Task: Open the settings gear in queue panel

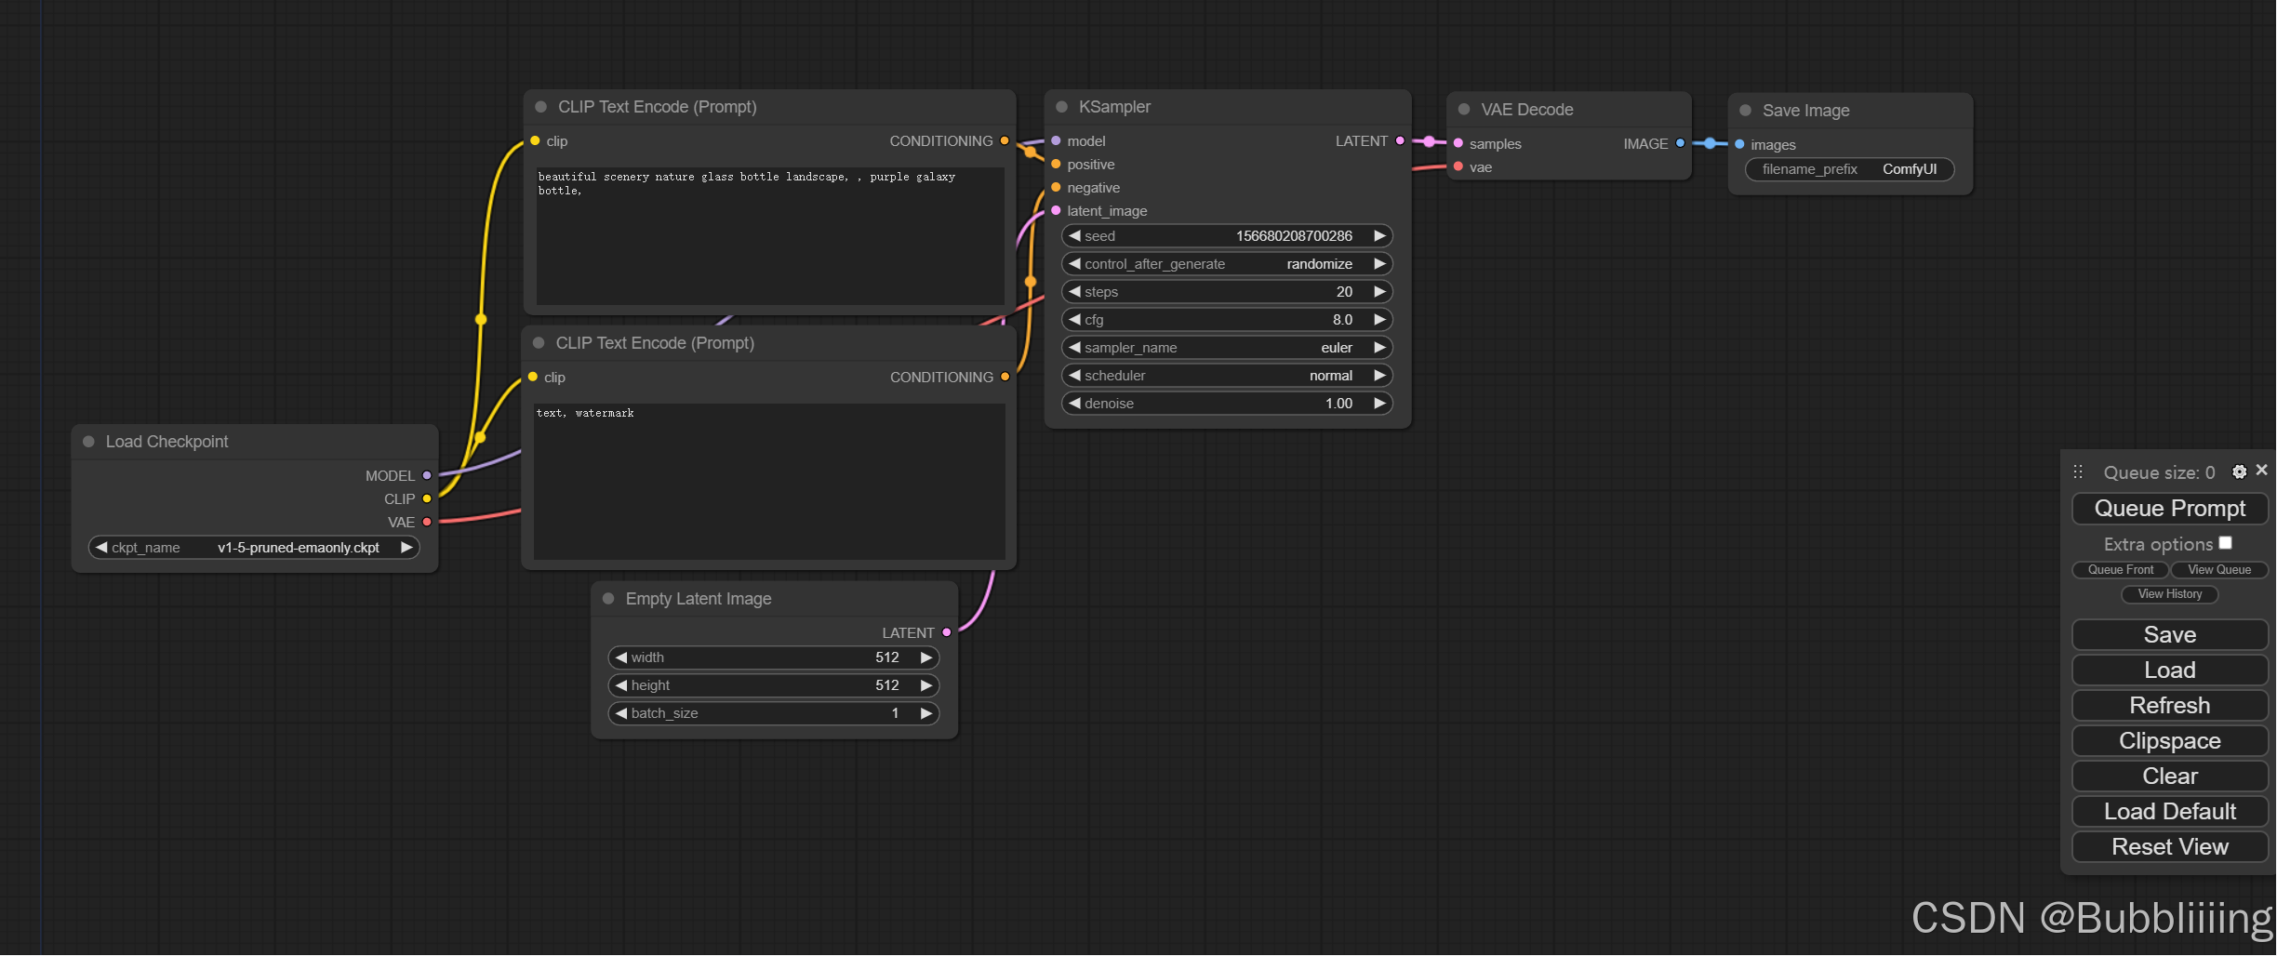Action: click(2240, 472)
